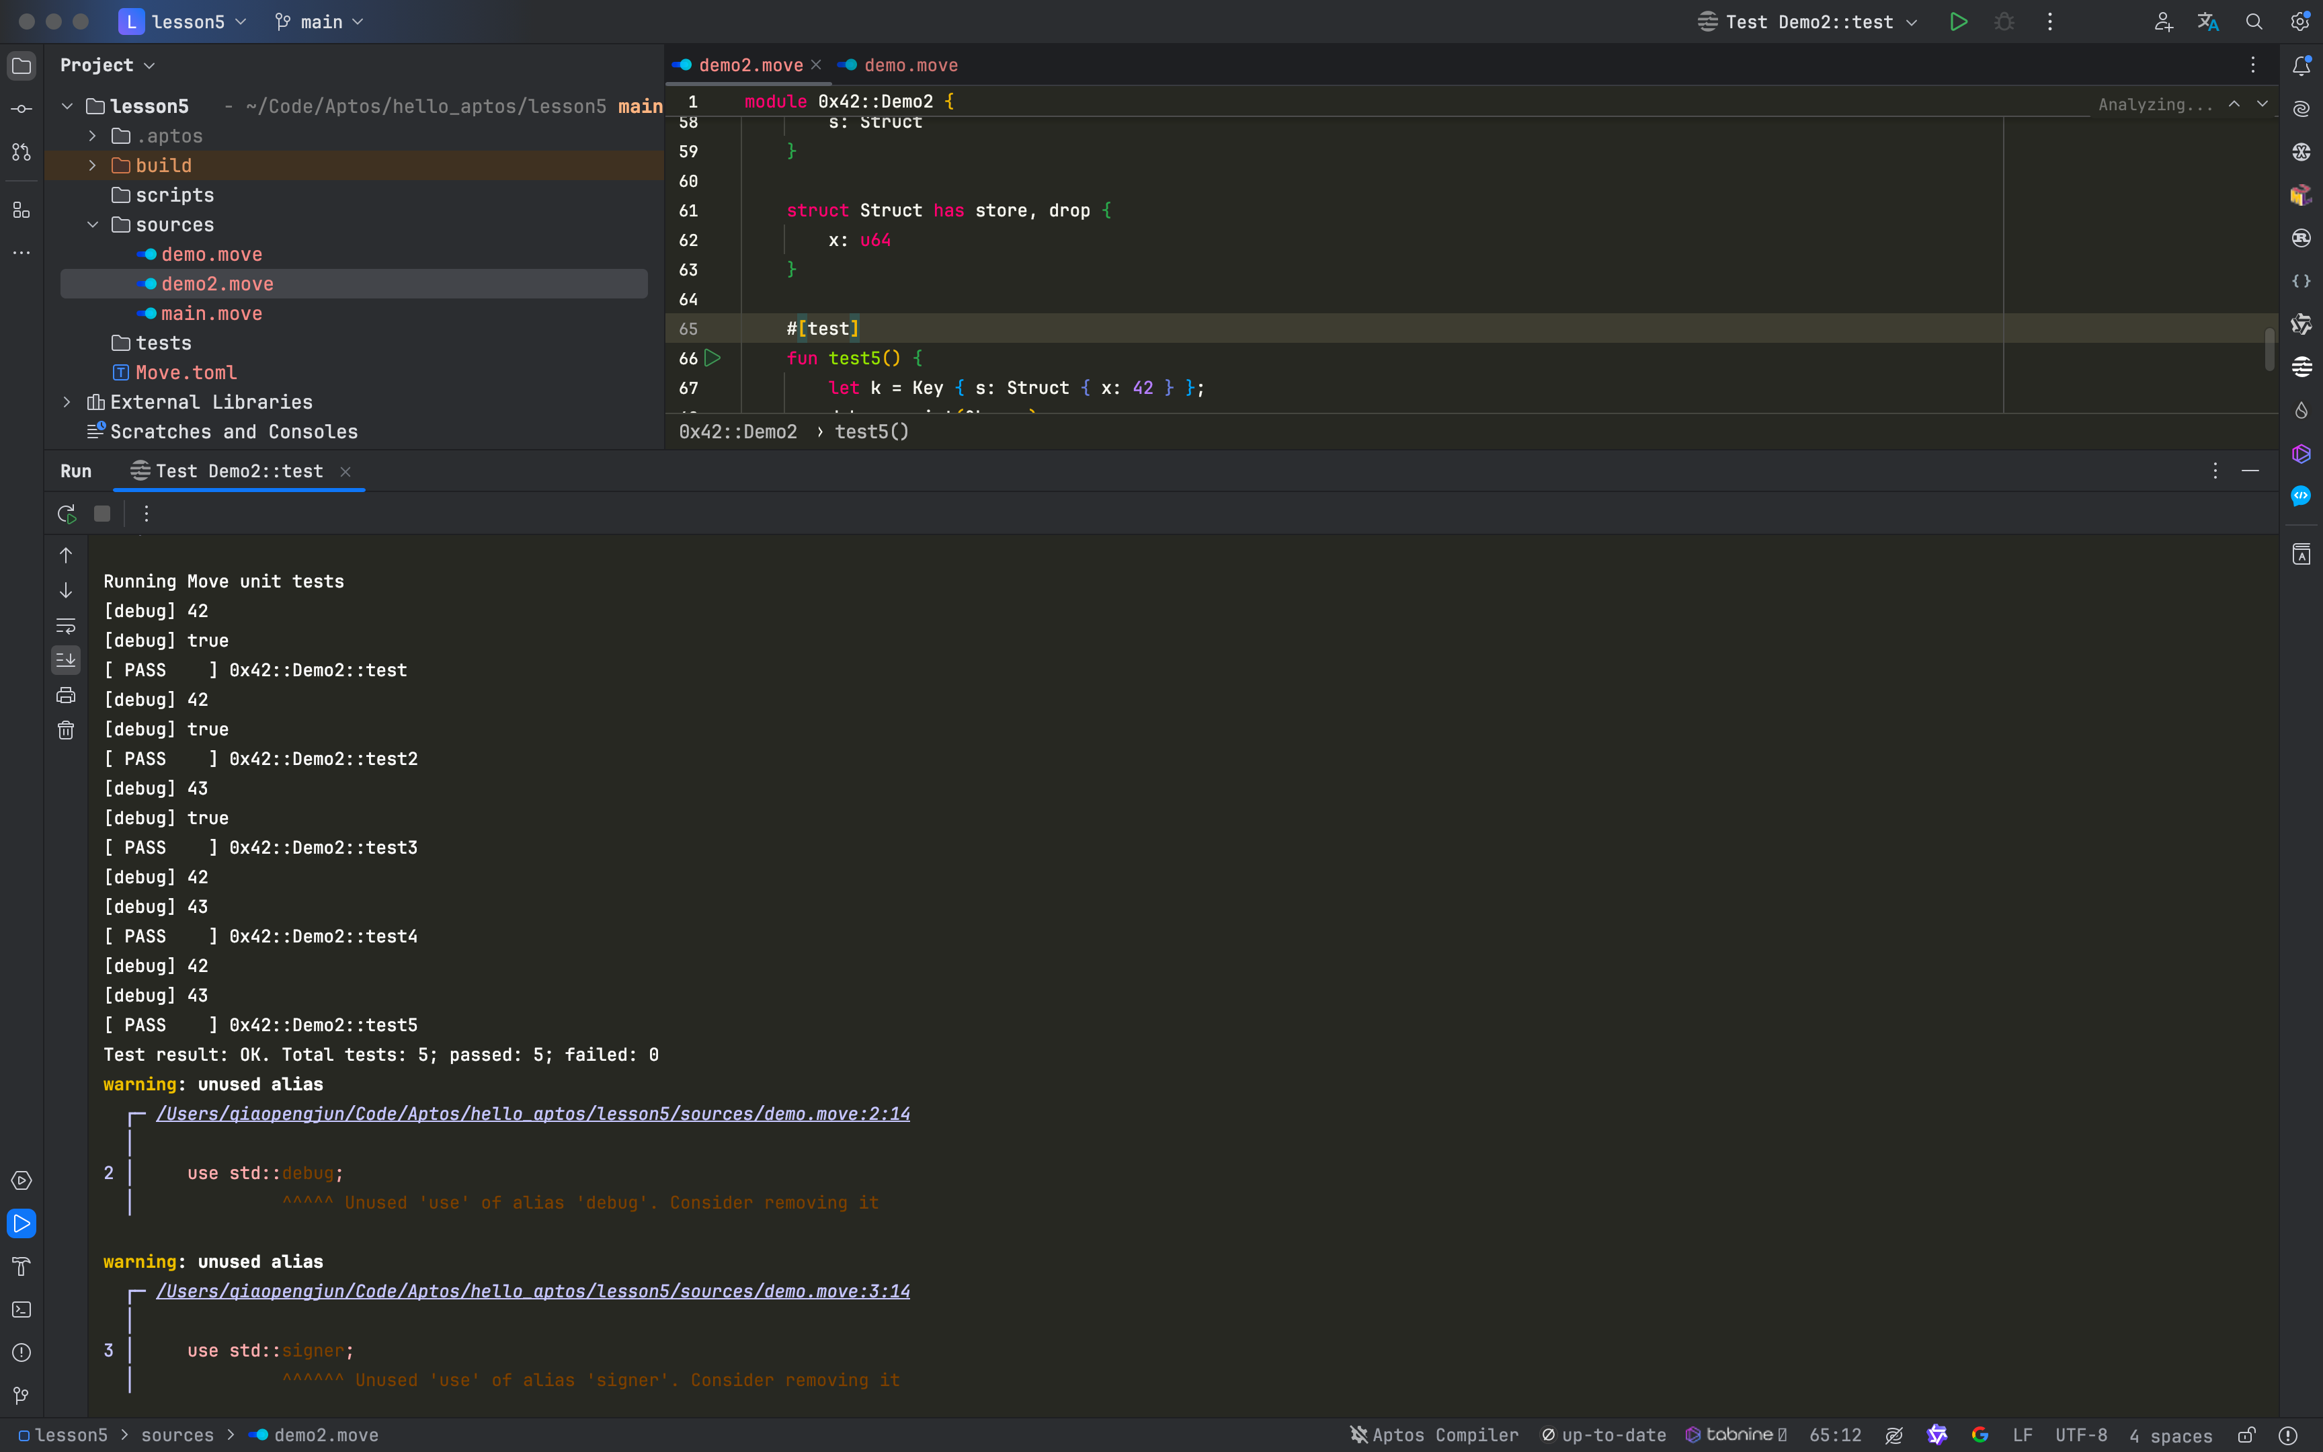This screenshot has width=2323, height=1452.
Task: Close the Test Demo2::test run tab
Action: [345, 471]
